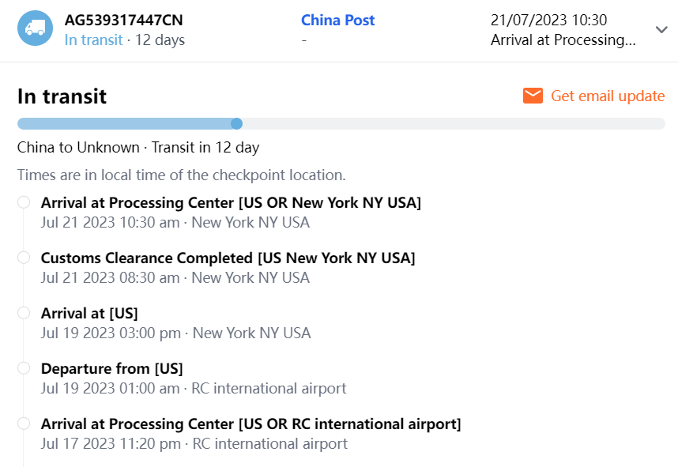Click the Customs Clearance Completed checkpoint title

pyautogui.click(x=228, y=258)
